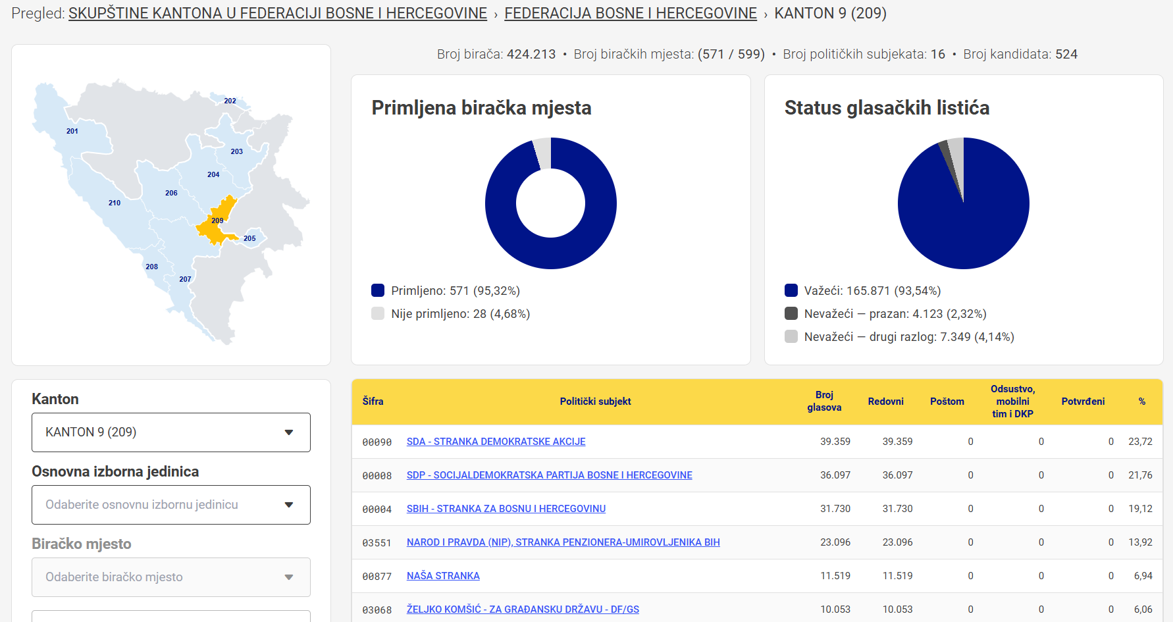Click the % column header
This screenshot has height=622, width=1173.
1142,402
